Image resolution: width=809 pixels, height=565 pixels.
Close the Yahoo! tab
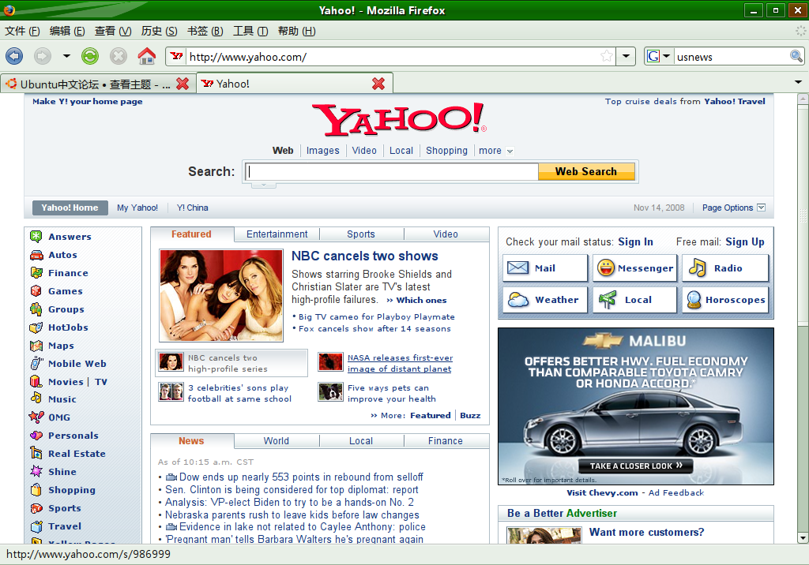378,84
